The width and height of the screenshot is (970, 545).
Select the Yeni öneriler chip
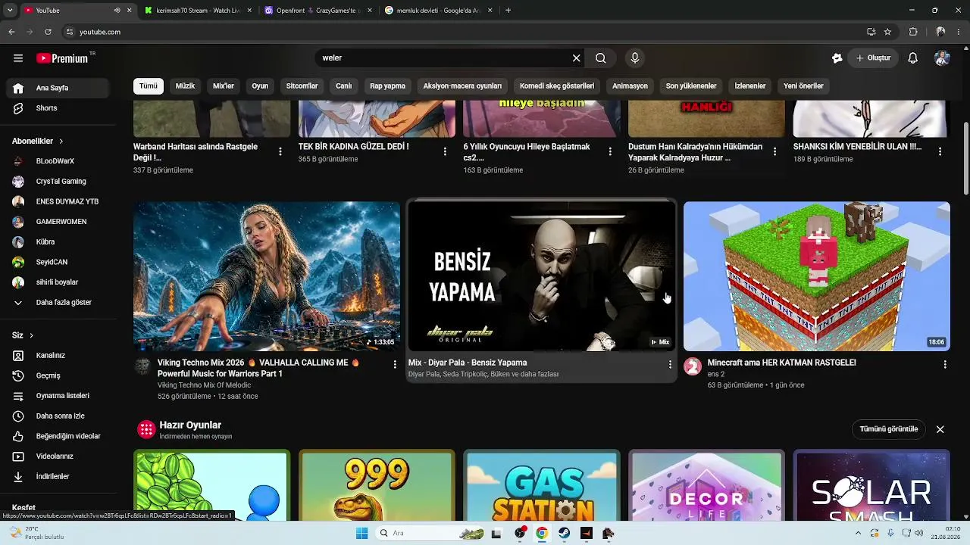point(803,86)
